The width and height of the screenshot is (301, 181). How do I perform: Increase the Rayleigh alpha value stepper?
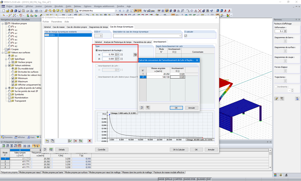[x=116, y=54]
